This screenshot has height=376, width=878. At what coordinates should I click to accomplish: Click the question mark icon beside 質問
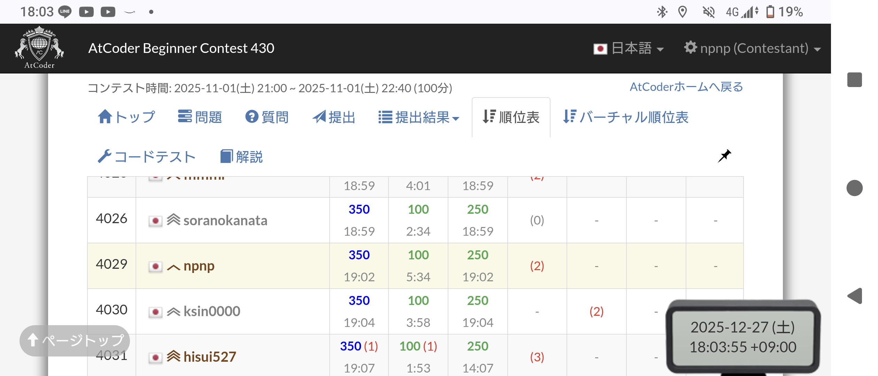pos(252,117)
